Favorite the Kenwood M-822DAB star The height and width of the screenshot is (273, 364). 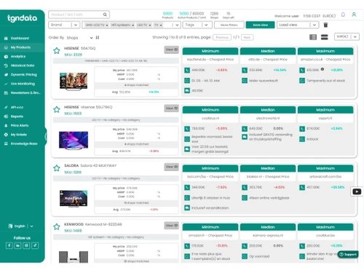[57, 226]
